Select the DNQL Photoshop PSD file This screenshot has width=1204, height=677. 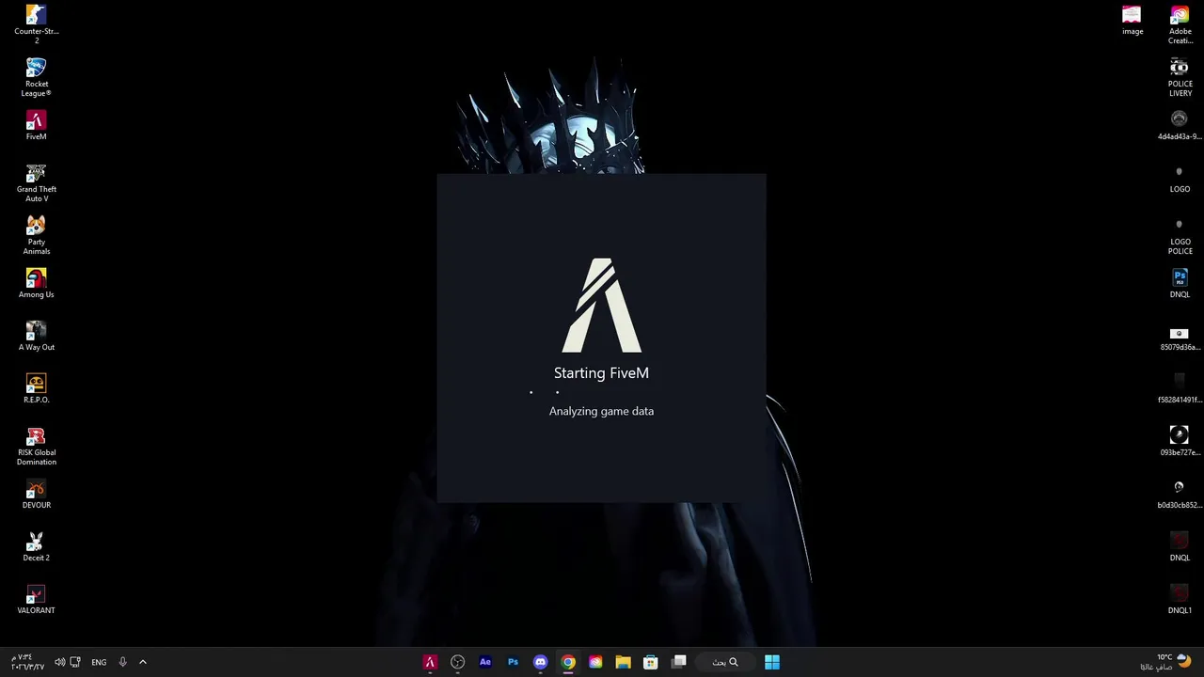(x=1180, y=284)
